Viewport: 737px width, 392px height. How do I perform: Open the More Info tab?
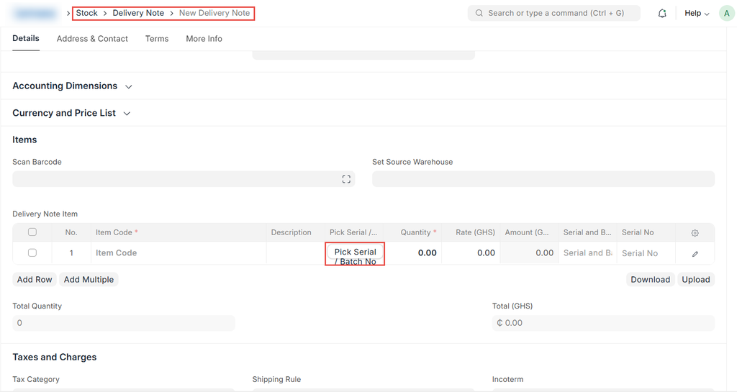pos(204,39)
